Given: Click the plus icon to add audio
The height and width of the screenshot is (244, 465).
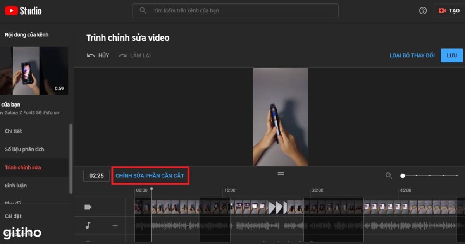Looking at the screenshot, I should point(115,225).
